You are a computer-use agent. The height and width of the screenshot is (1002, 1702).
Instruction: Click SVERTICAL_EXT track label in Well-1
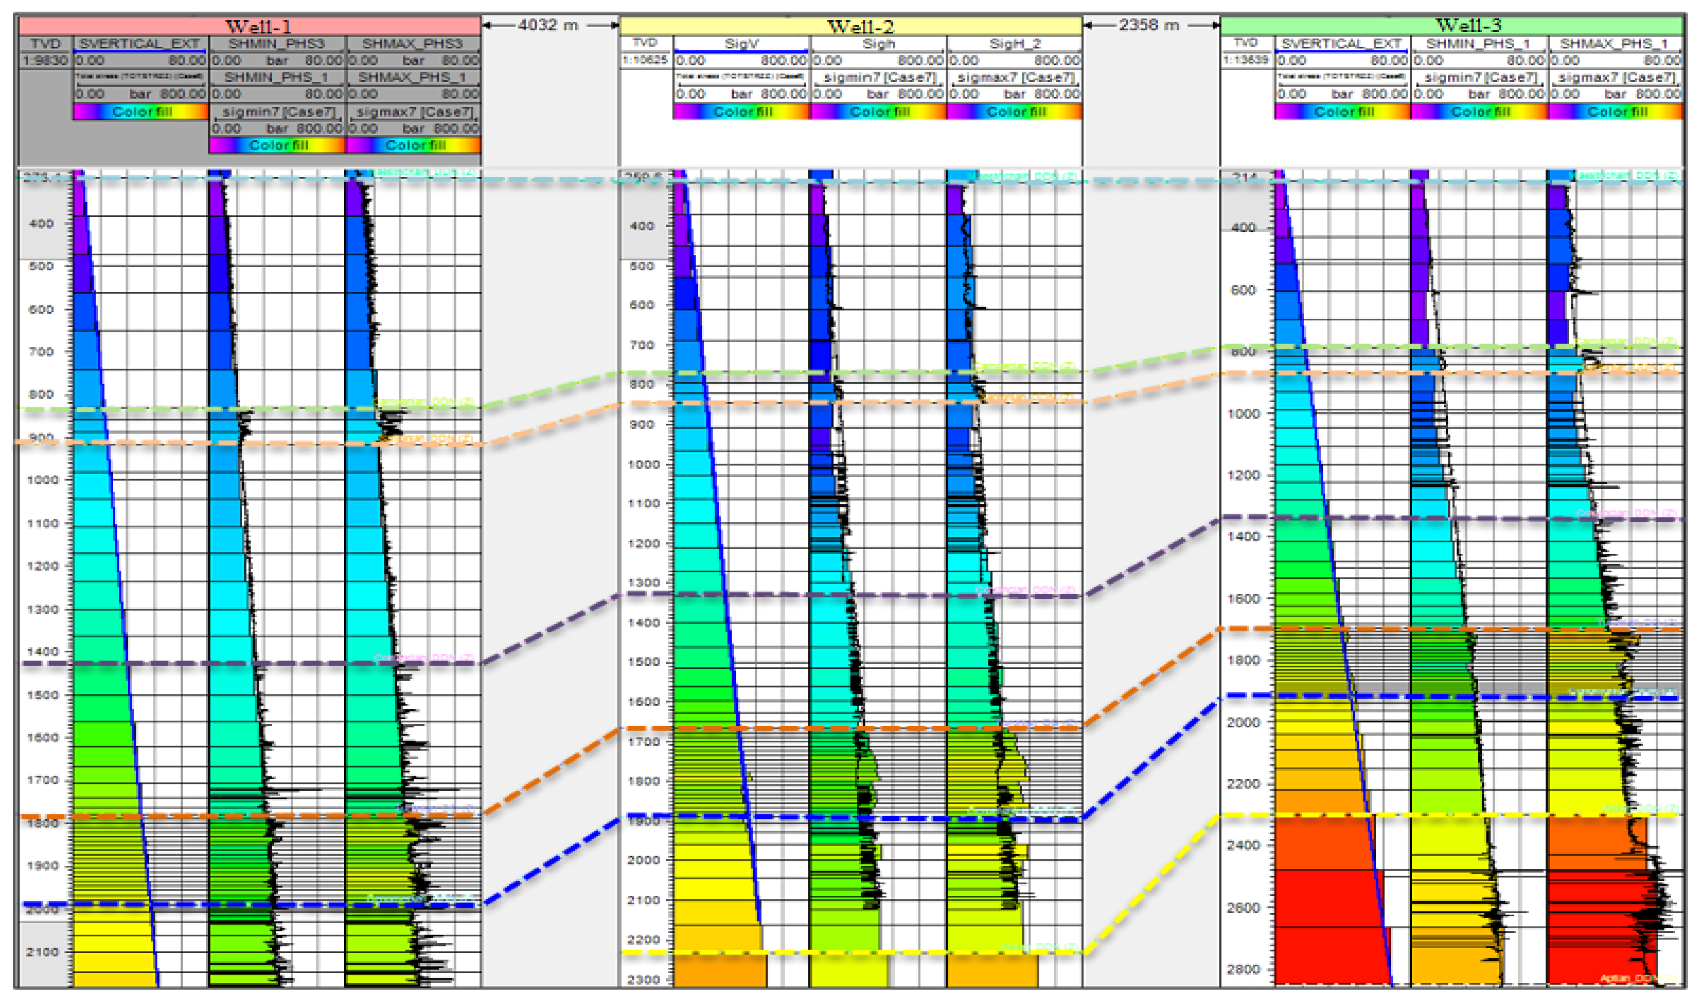pos(140,44)
